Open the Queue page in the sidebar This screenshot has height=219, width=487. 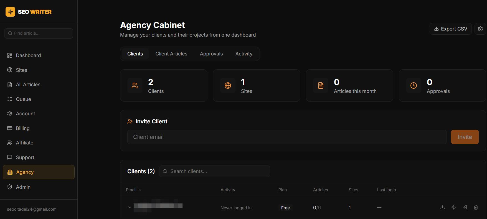[39, 99]
